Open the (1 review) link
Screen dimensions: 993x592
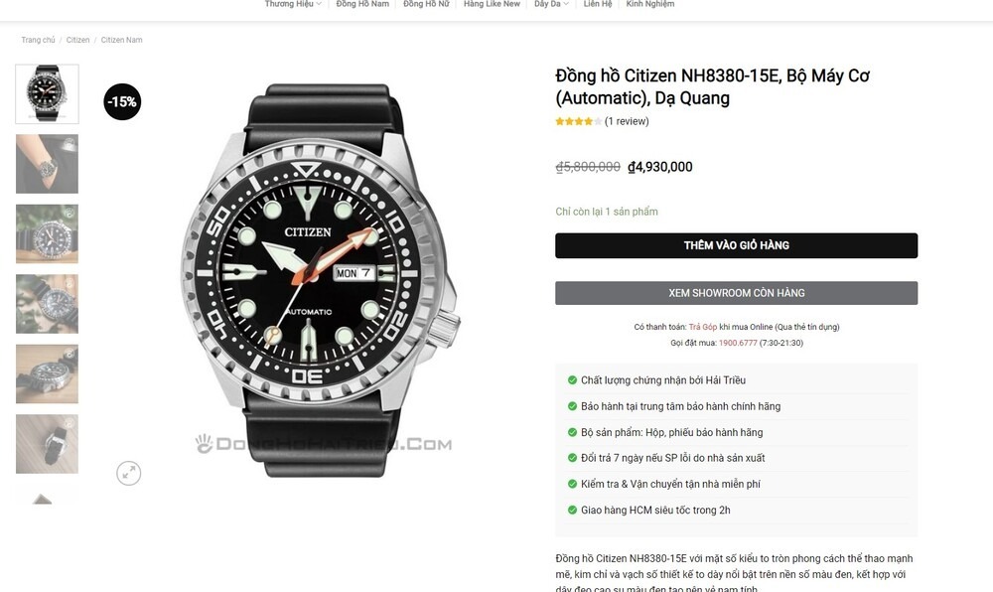coord(627,121)
